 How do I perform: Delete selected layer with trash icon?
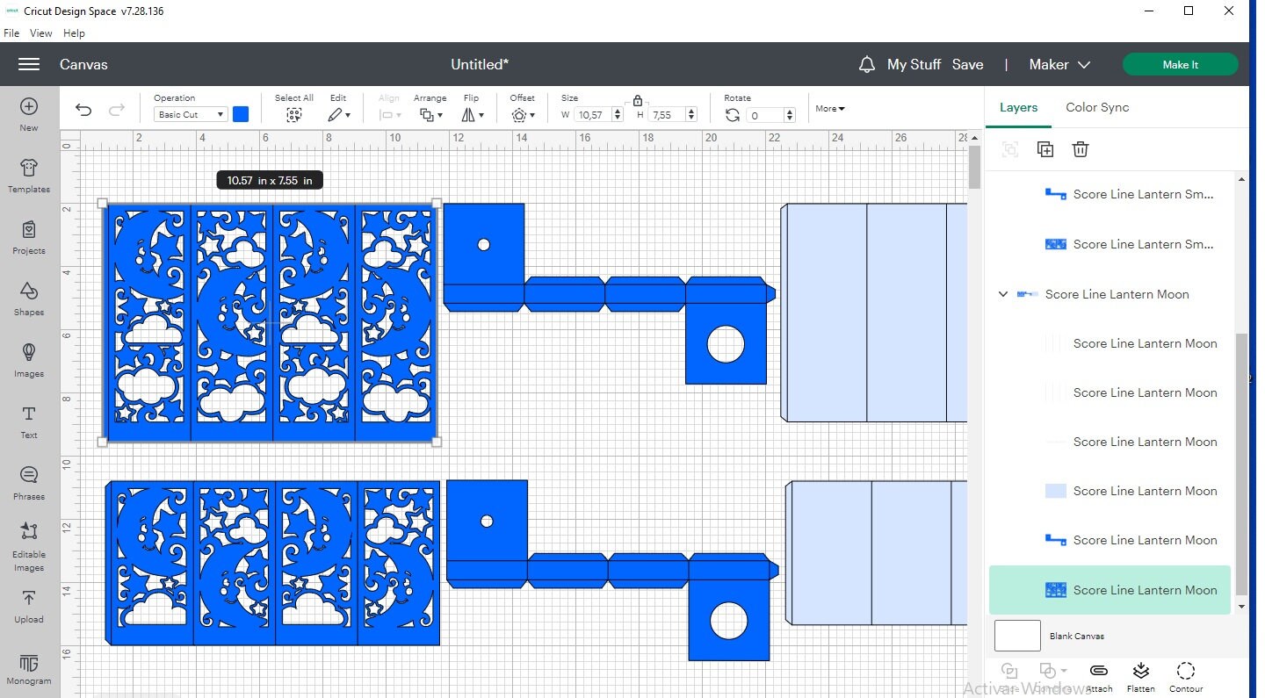pos(1081,149)
